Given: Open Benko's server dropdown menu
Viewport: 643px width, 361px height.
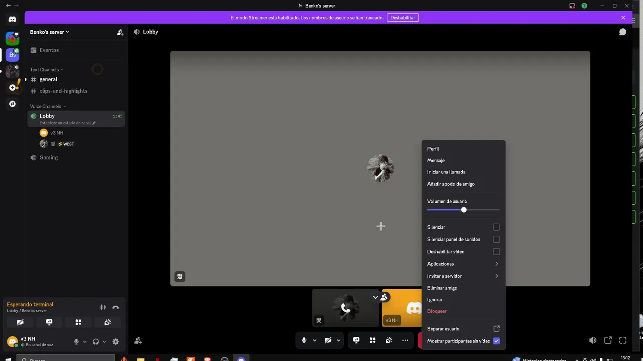Looking at the screenshot, I should [50, 32].
